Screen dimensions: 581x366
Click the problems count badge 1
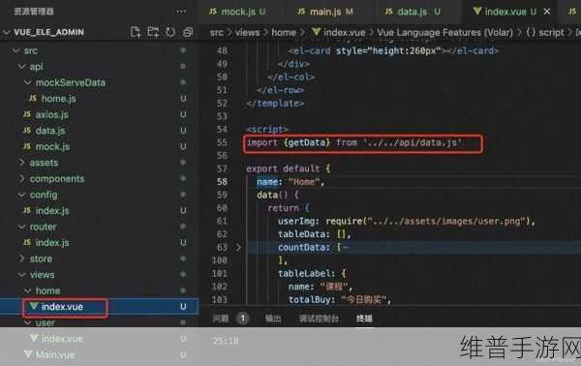243,319
